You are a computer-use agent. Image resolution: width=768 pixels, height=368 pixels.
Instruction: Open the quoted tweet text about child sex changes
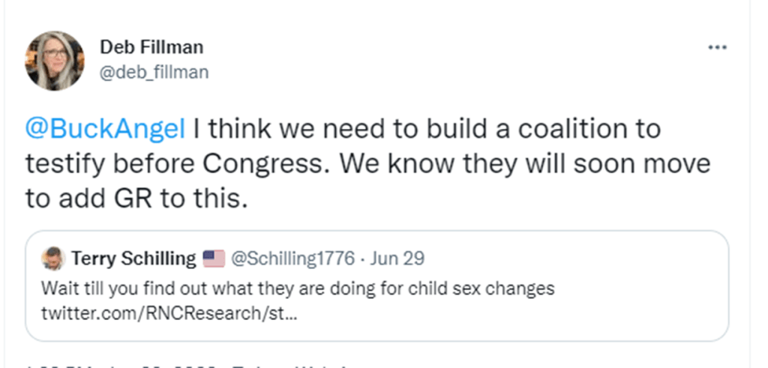(x=297, y=289)
